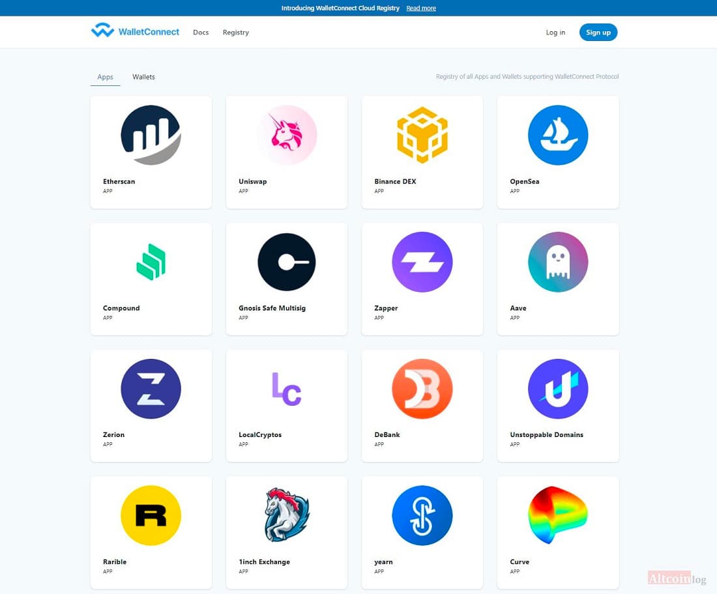Click the WalletConnect logo icon
Screen dimensions: 717x594
coord(102,31)
